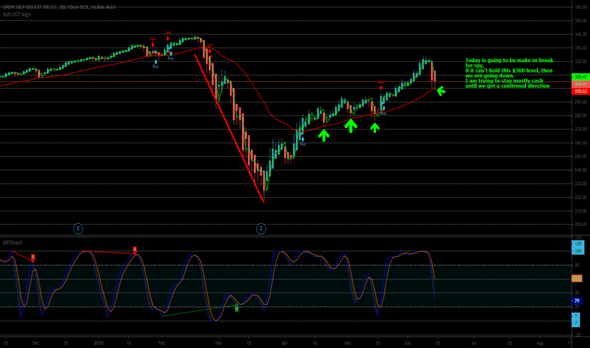The width and height of the screenshot is (590, 348).
Task: Click the orange 61 stochastic value tag
Action: tap(577, 278)
